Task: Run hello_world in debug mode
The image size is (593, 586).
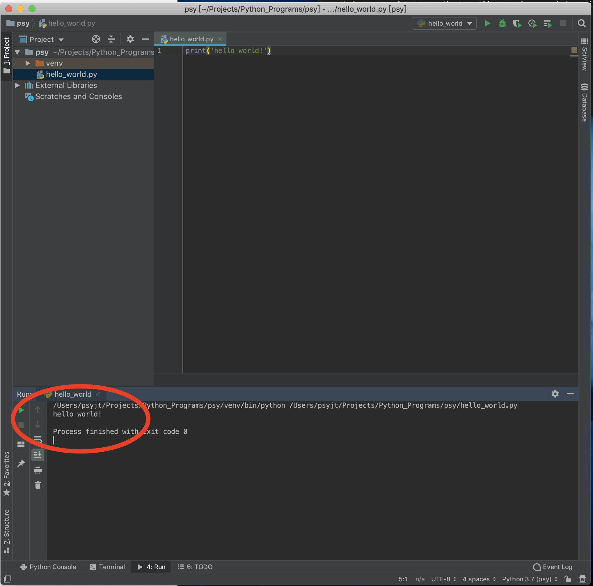Action: [502, 23]
